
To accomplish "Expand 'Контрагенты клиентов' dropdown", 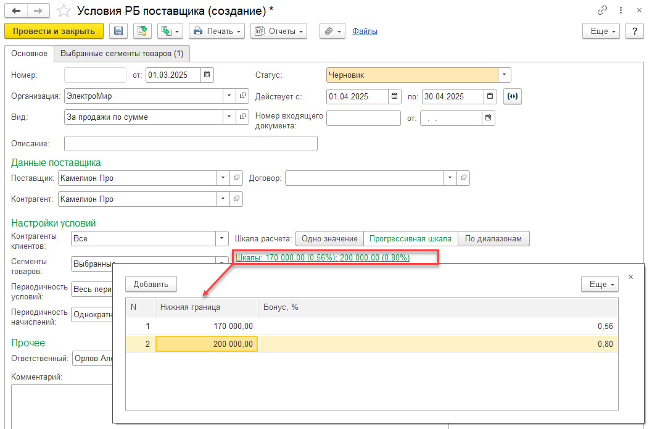I will (x=222, y=239).
